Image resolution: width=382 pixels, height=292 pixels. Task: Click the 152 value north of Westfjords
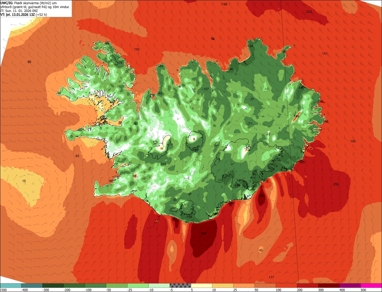(x=137, y=49)
